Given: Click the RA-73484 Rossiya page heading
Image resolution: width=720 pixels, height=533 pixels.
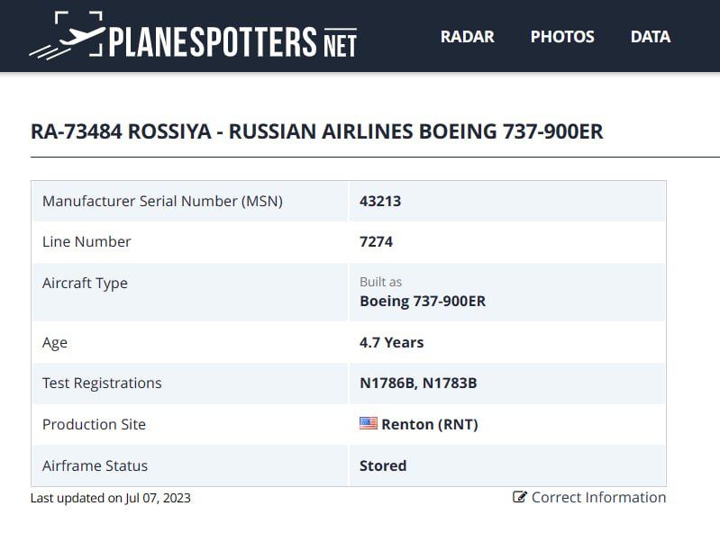Looking at the screenshot, I should [x=317, y=131].
